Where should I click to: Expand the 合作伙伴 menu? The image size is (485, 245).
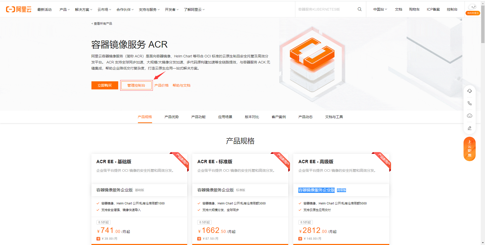[x=125, y=10]
